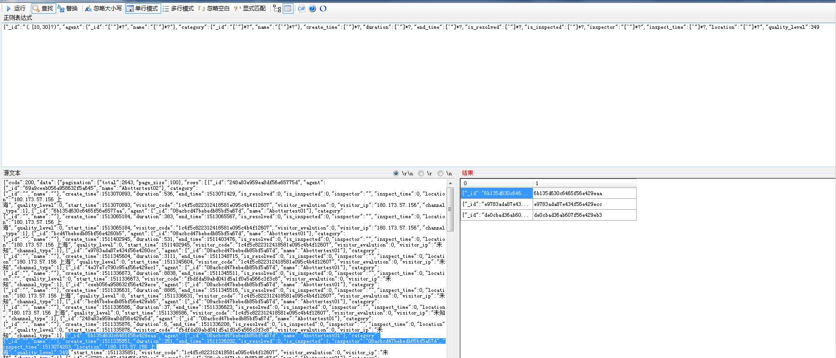Select first result row starting {"_id":"6b135d630c646
Image resolution: width=836 pixels, height=358 pixels.
(x=497, y=193)
